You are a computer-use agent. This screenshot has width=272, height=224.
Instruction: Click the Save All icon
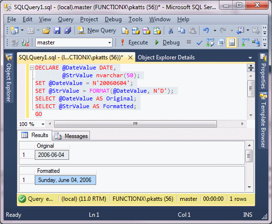click(68, 31)
